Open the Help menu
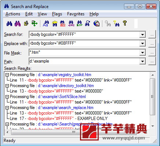The height and width of the screenshot is (146, 160). pyautogui.click(x=94, y=14)
